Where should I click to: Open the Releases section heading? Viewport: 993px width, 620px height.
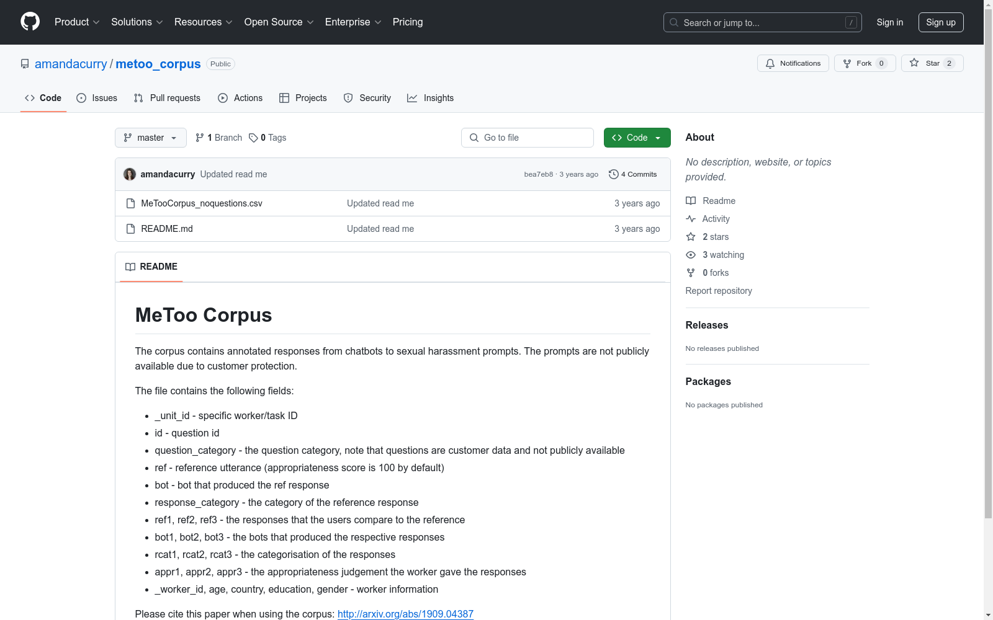(x=707, y=325)
